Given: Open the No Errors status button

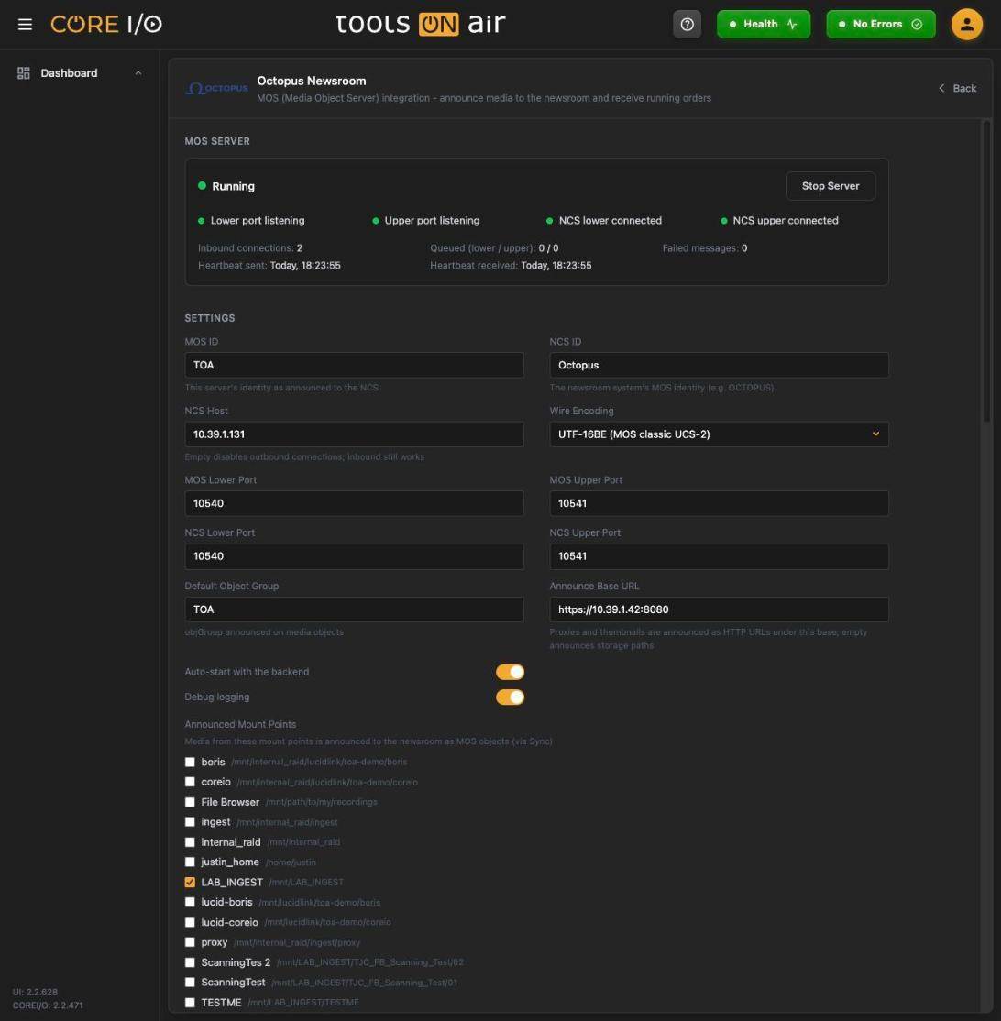Looking at the screenshot, I should pyautogui.click(x=881, y=25).
